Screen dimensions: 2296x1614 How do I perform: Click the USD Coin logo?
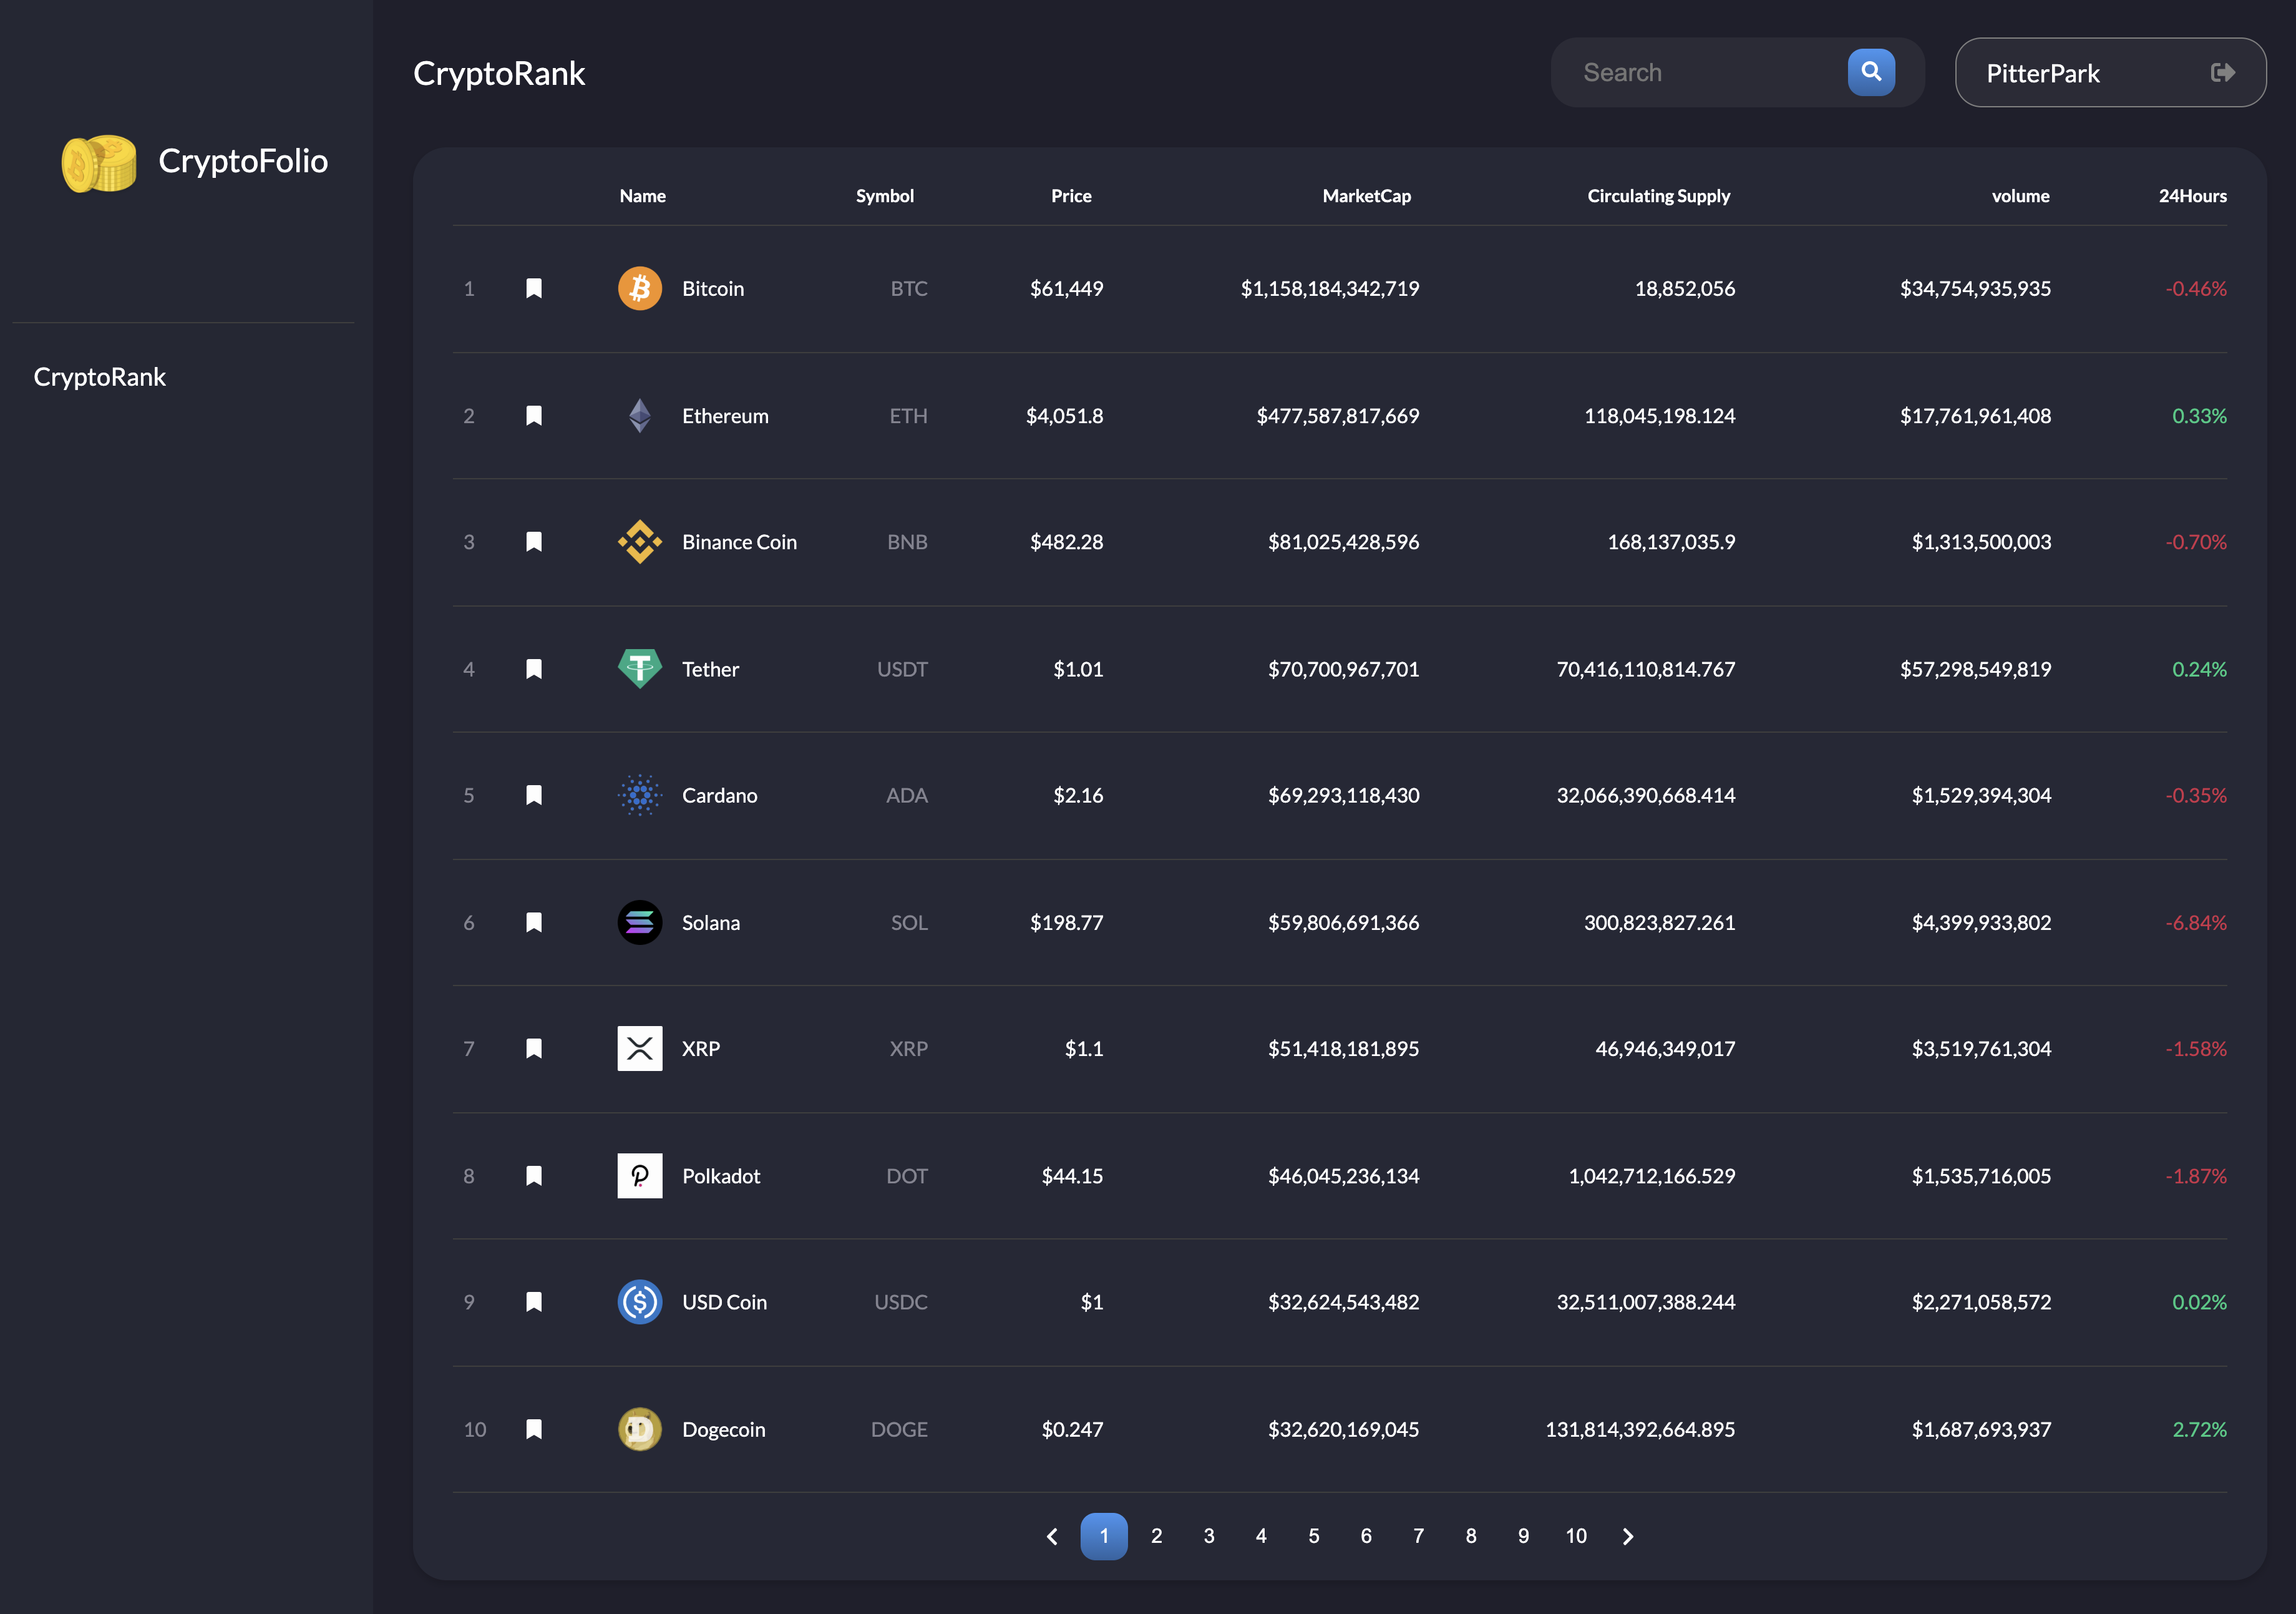click(640, 1302)
